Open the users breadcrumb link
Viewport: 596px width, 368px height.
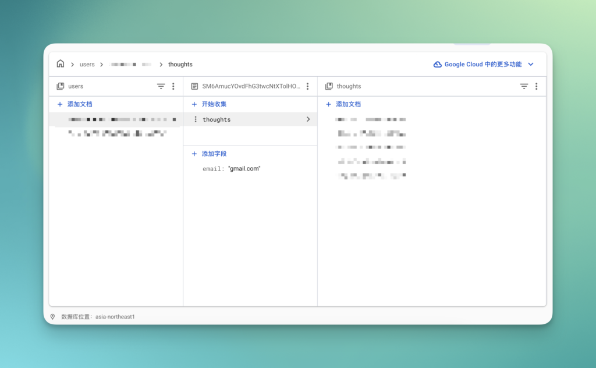87,64
